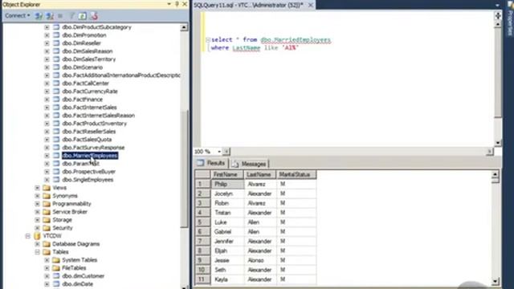
Task: Expand the dbo.FactCallCenter table node
Action: [x=47, y=83]
